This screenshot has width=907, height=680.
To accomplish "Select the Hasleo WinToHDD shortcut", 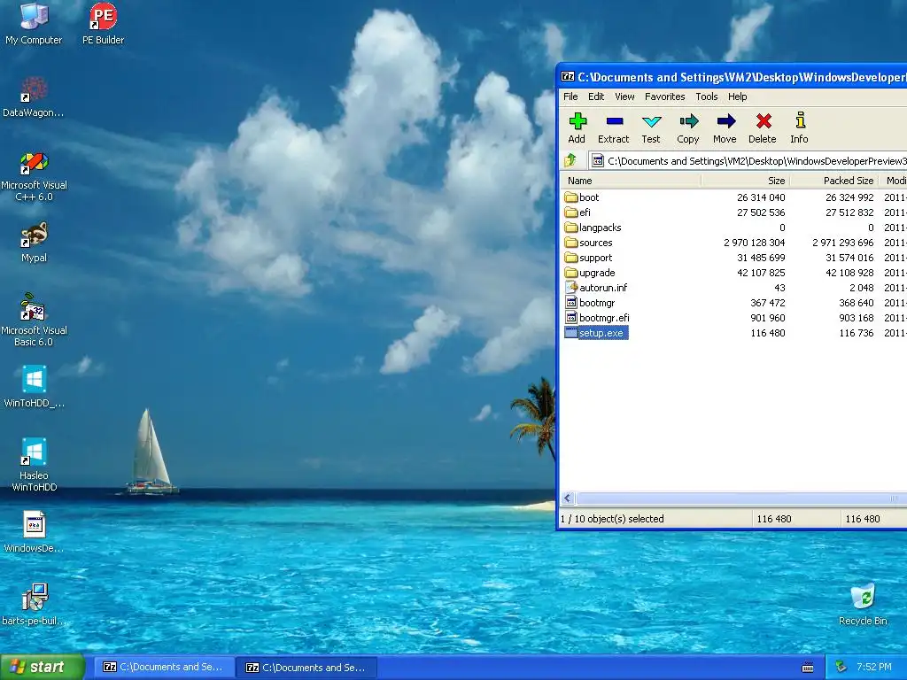I will pos(34,465).
